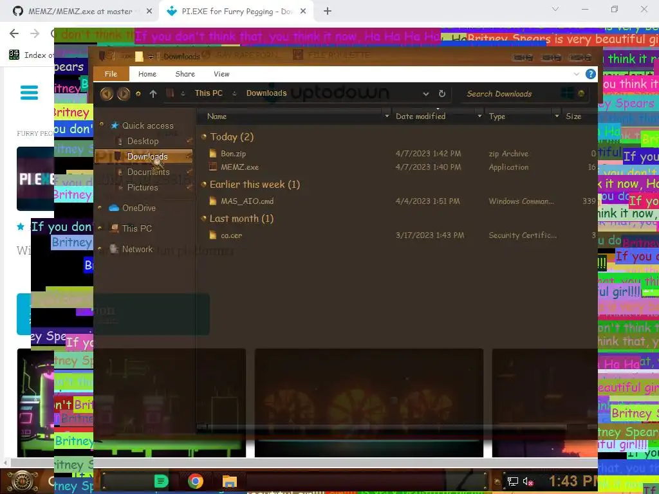Open File Explorer help
Image resolution: width=659 pixels, height=494 pixels.
pyautogui.click(x=591, y=74)
